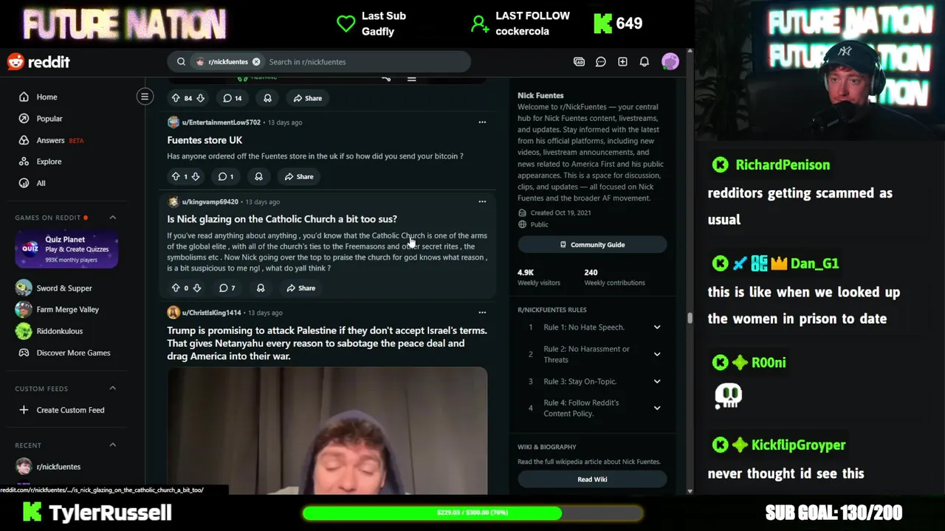This screenshot has width=945, height=531.
Task: Give award on the 84-vote post
Action: [x=267, y=98]
